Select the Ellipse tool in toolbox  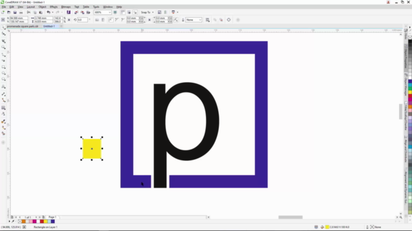pyautogui.click(x=3, y=73)
